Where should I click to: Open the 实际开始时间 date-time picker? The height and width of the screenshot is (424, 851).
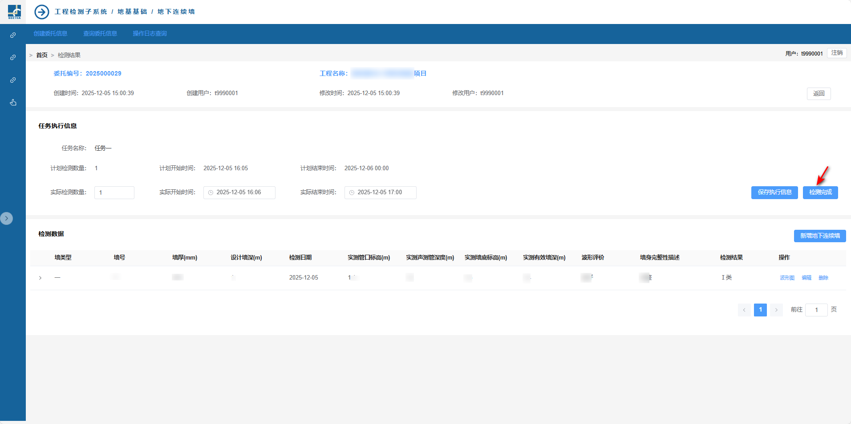pos(239,192)
